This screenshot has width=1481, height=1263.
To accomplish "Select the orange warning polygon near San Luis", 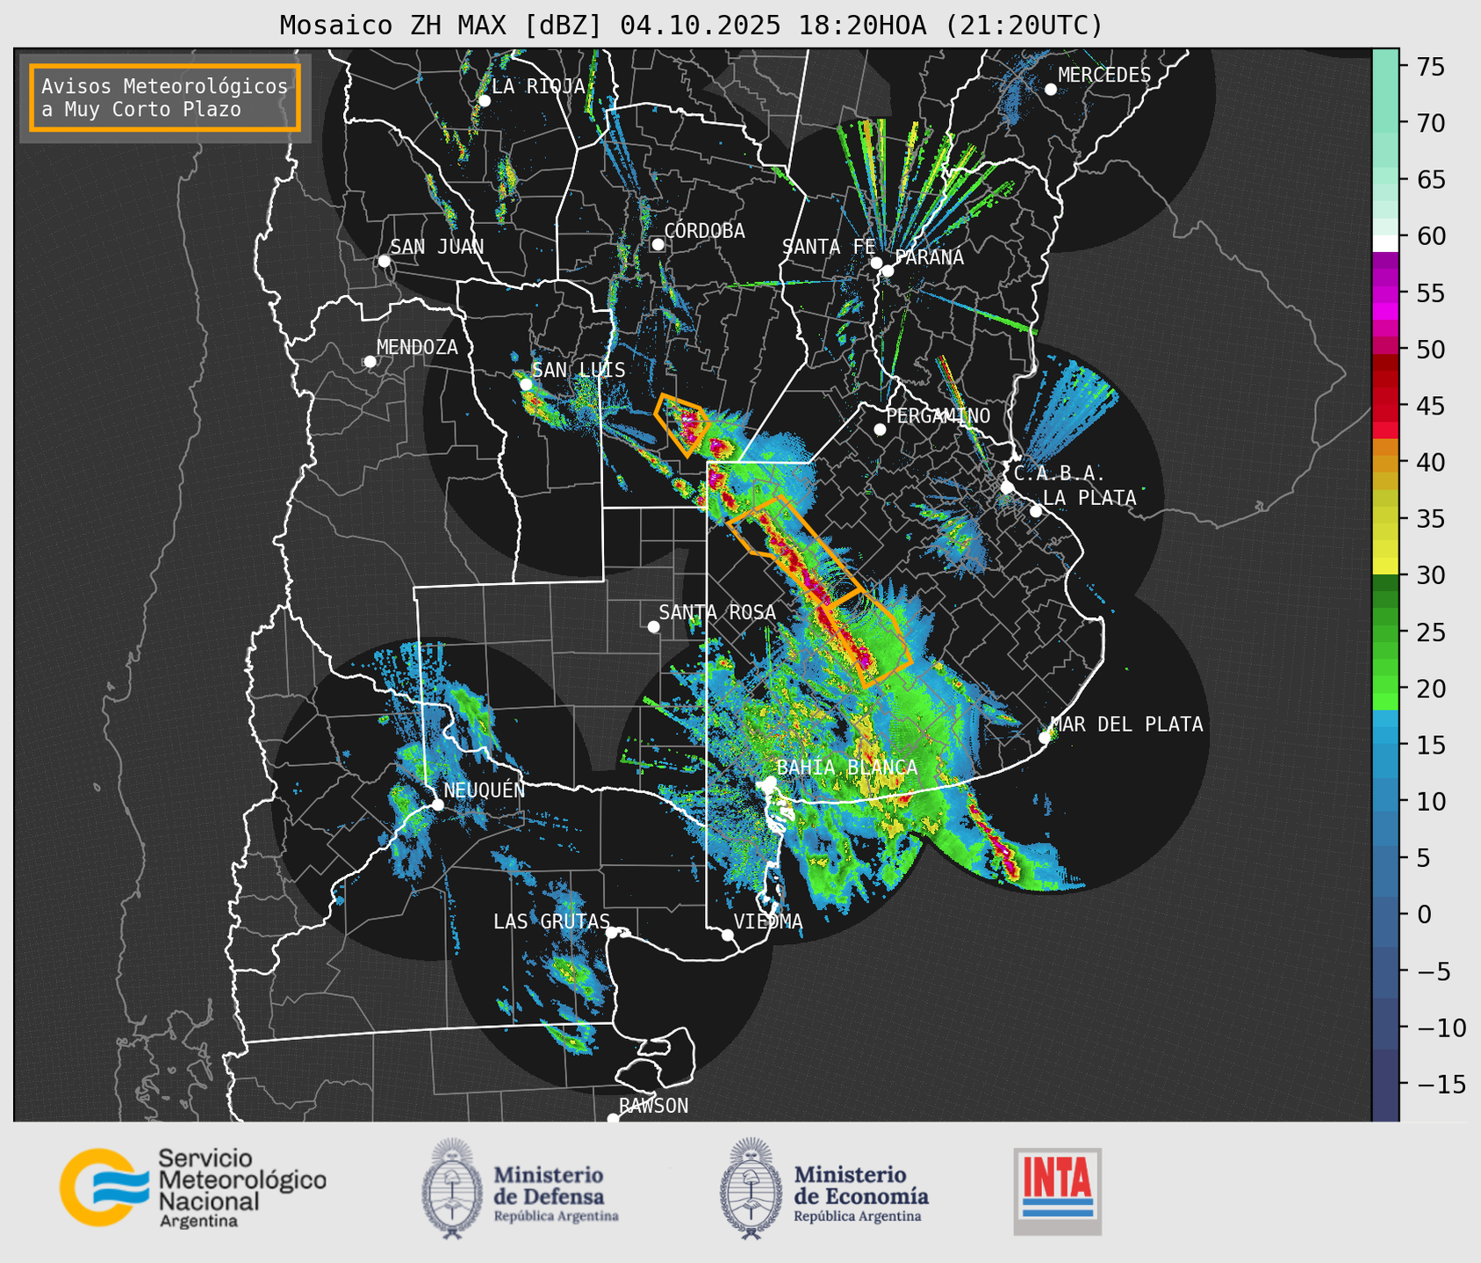I will pos(681,424).
